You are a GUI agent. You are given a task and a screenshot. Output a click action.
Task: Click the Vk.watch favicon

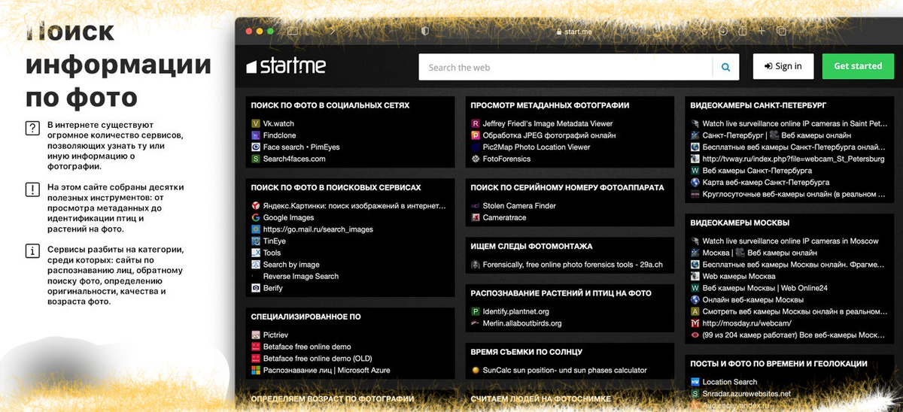click(x=256, y=123)
